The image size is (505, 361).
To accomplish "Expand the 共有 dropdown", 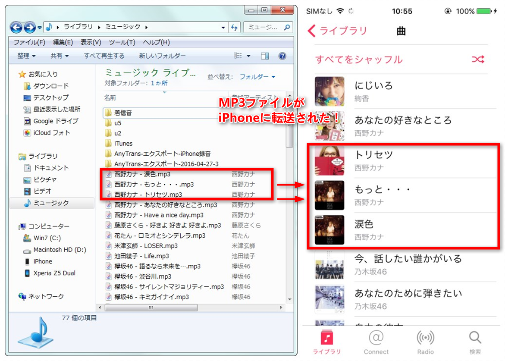I will pyautogui.click(x=60, y=56).
